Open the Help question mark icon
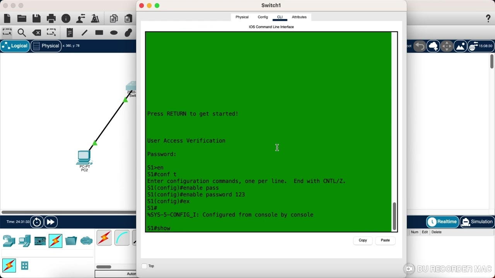 [488, 18]
